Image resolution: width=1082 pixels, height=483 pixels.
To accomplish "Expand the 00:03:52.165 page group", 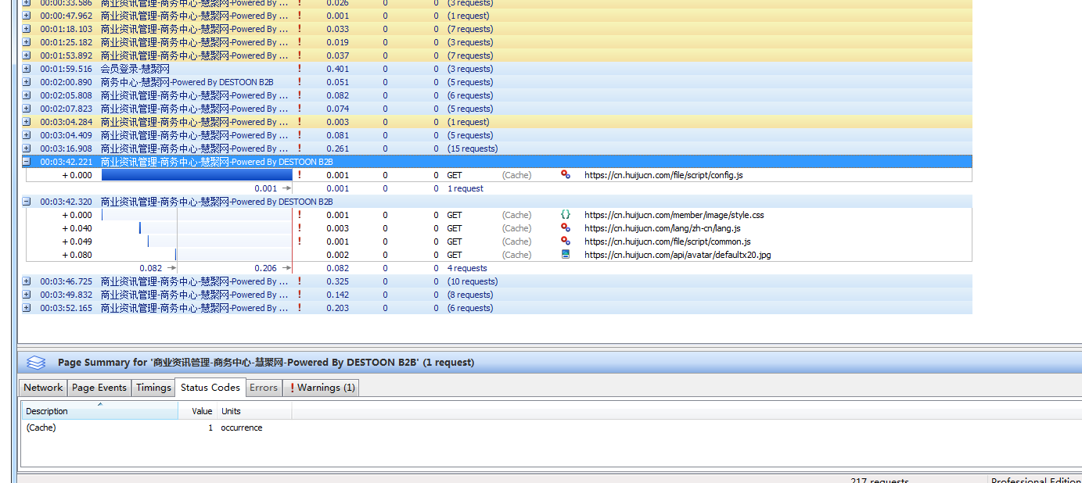I will [27, 308].
